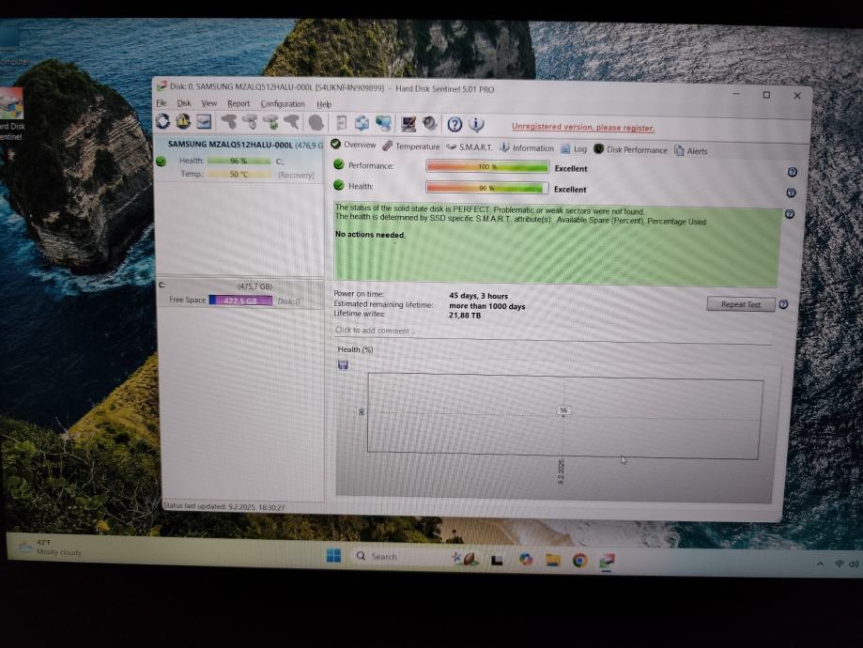Click the '21,88 TB' lifetime writes value
Image resolution: width=863 pixels, height=648 pixels.
tap(465, 316)
